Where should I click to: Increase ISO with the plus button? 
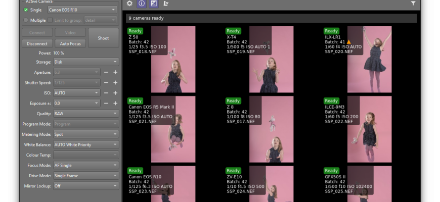pyautogui.click(x=115, y=93)
